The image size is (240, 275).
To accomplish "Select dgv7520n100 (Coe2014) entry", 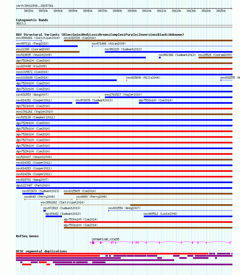I will tap(33, 83).
